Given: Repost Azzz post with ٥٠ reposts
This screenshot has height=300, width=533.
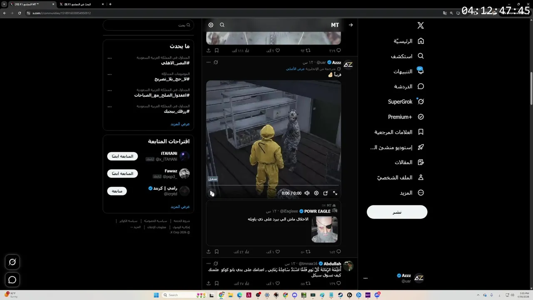Looking at the screenshot, I should (x=308, y=252).
